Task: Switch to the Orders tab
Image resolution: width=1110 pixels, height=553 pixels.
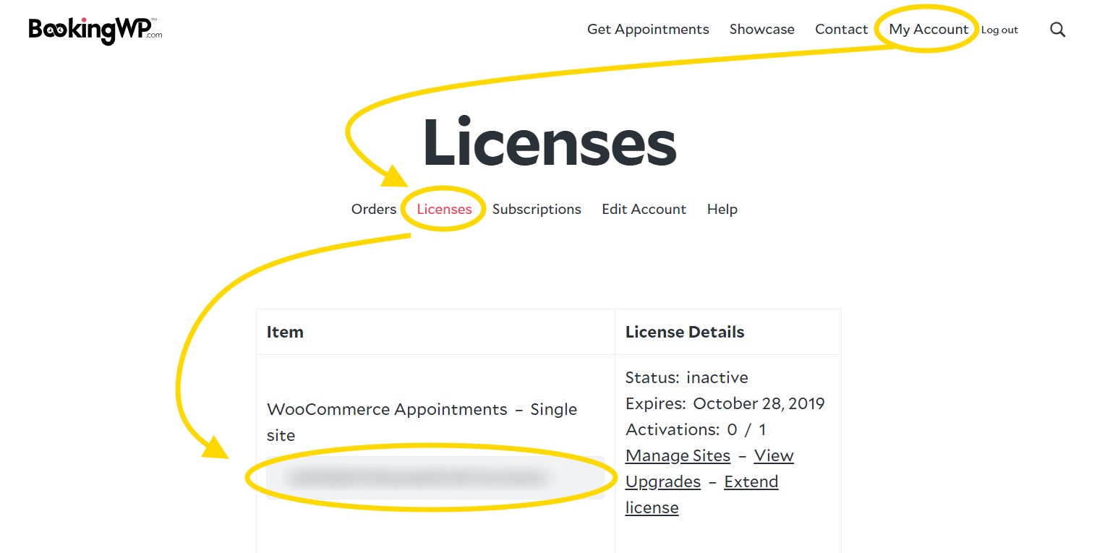Action: 373,209
